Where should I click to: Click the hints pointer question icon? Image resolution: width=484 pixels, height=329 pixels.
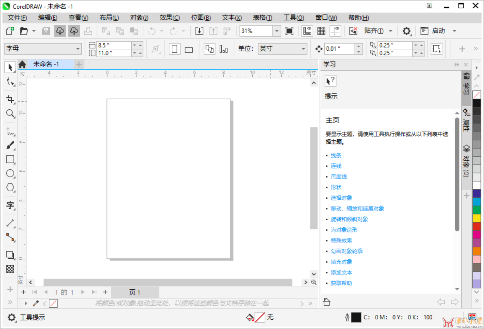(330, 81)
